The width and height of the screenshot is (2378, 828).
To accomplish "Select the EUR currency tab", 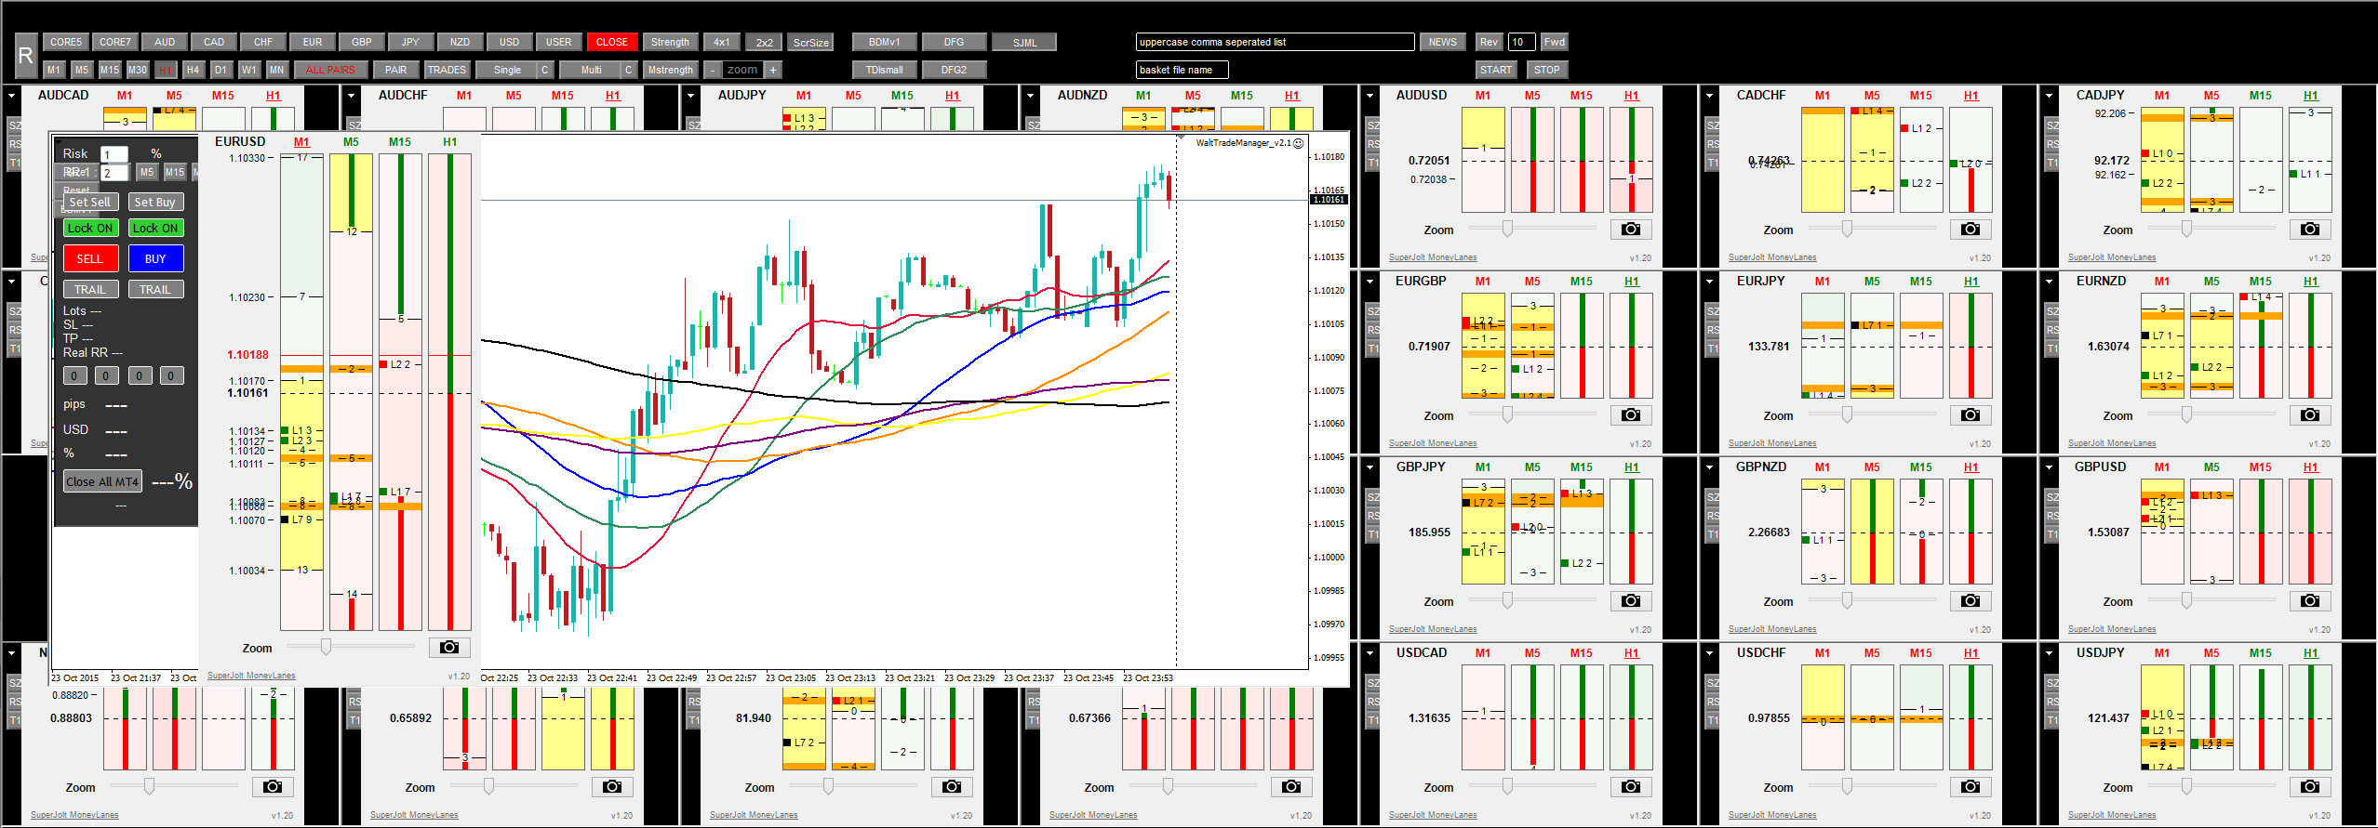I will pyautogui.click(x=313, y=42).
